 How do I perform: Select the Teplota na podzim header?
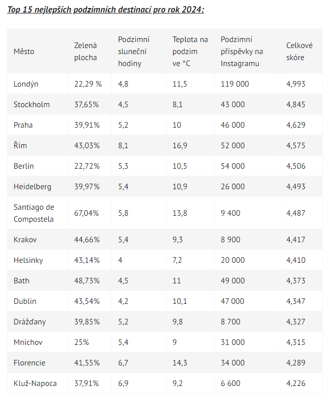190,52
